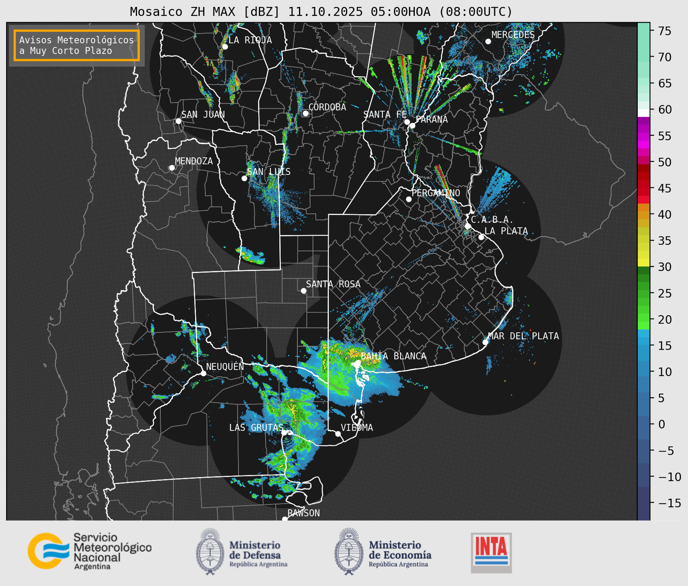The image size is (688, 586).
Task: Select the Bahía Blanca city marker
Action: (x=357, y=363)
